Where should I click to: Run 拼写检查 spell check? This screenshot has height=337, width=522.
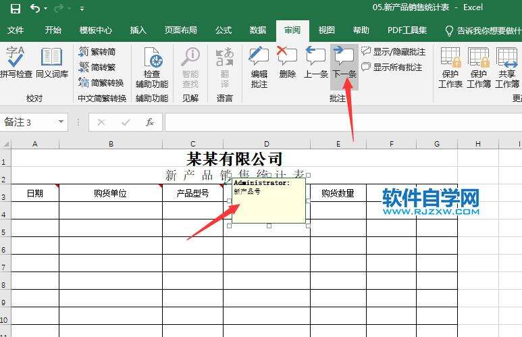(x=16, y=62)
